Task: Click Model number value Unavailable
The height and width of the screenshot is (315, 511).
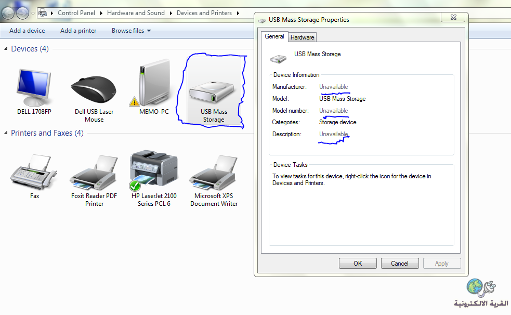Action: 333,111
